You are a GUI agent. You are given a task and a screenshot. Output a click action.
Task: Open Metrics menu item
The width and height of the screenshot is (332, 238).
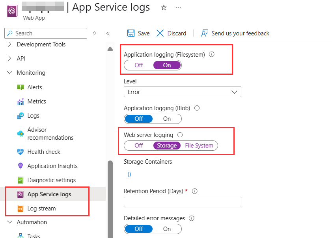(x=37, y=101)
